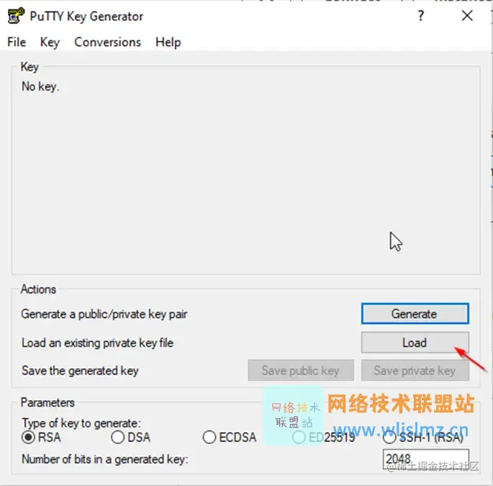Open the Conversions menu

tap(107, 42)
